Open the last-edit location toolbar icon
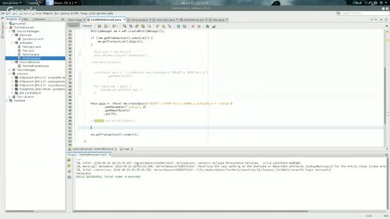 click(x=99, y=26)
